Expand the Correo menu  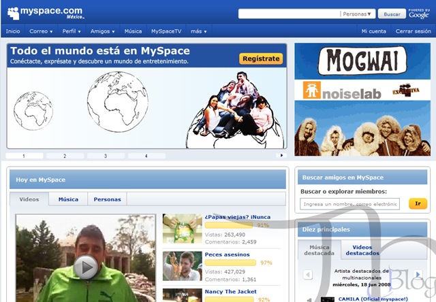(x=41, y=31)
